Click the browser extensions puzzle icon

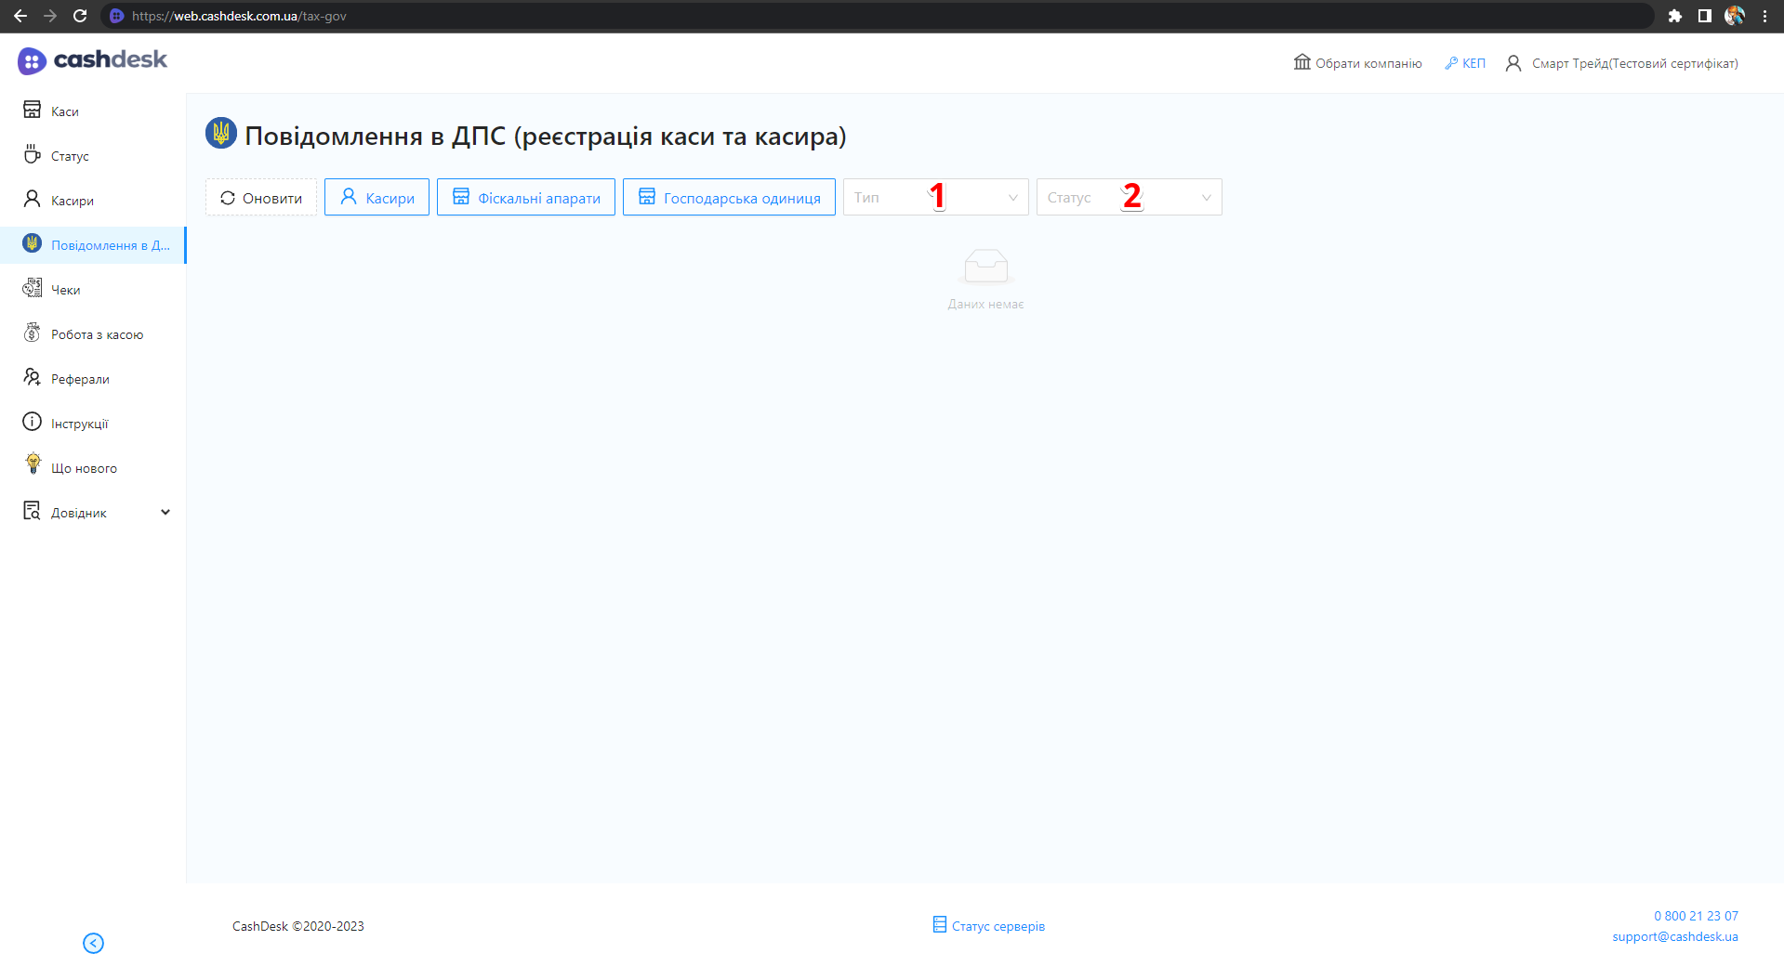click(1674, 16)
